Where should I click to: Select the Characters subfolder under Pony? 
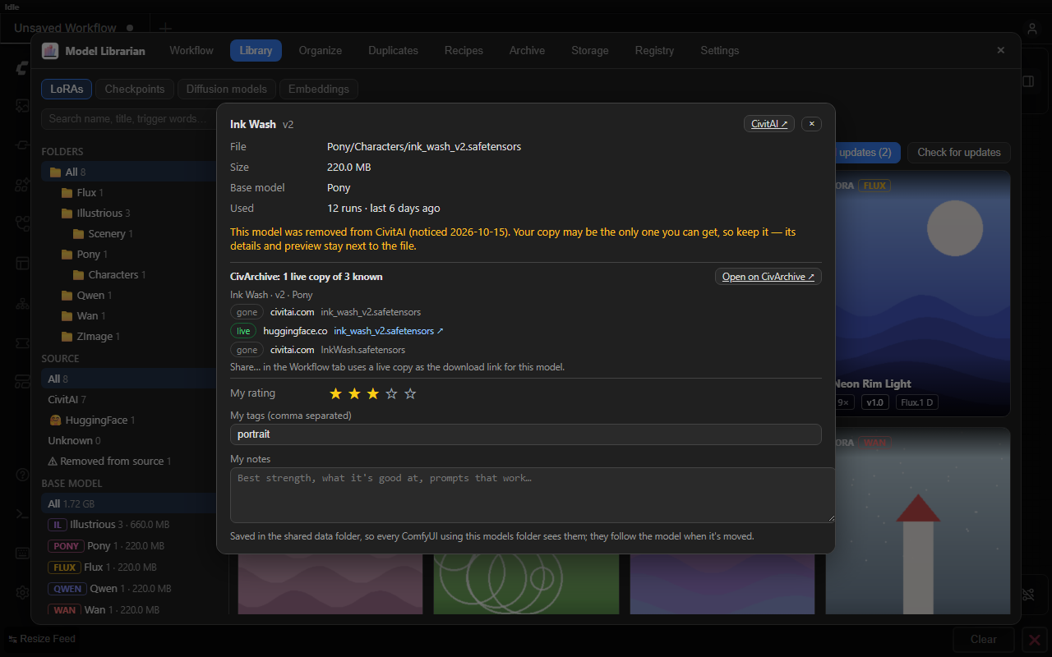click(x=129, y=274)
